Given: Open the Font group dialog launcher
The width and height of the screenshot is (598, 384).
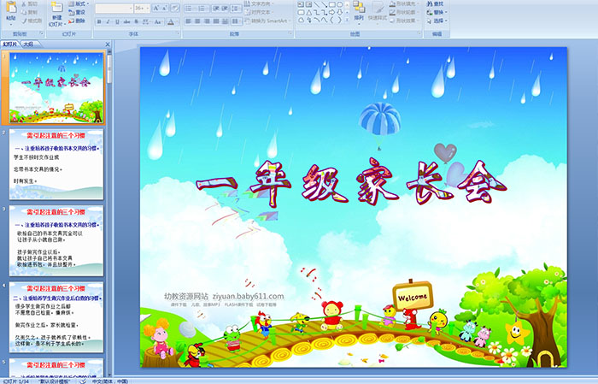Looking at the screenshot, I should tap(178, 33).
